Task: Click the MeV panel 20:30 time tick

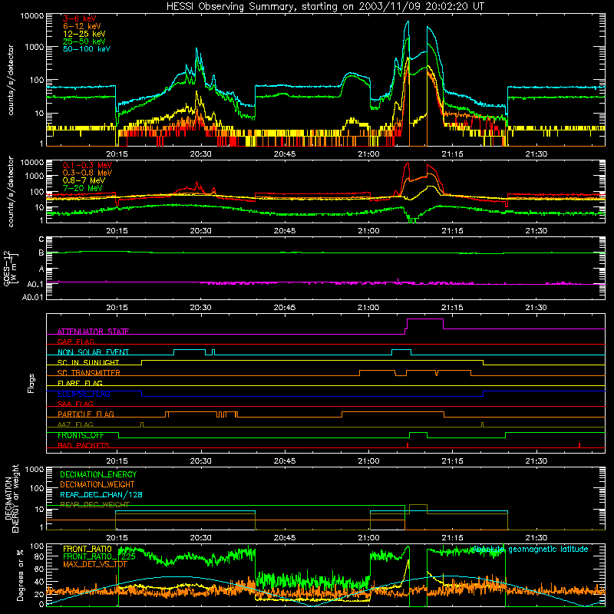Action: pos(201,231)
